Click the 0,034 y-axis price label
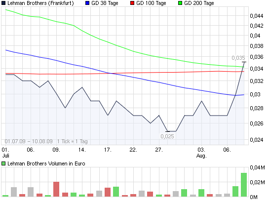The width and height of the screenshot is (269, 201). (257, 69)
